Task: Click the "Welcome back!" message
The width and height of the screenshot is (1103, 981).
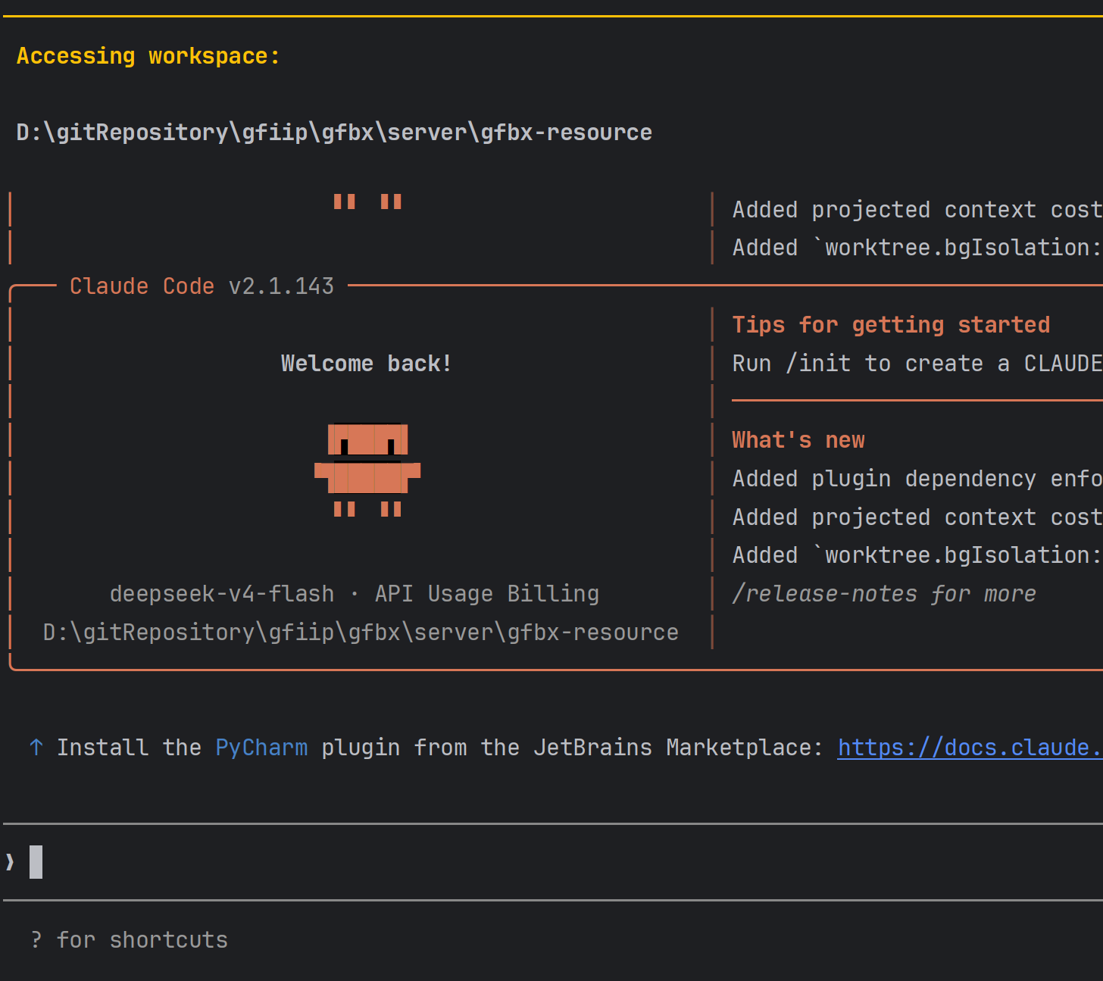Action: pos(367,364)
